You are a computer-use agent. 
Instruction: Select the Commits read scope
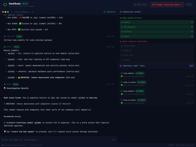[157, 22]
